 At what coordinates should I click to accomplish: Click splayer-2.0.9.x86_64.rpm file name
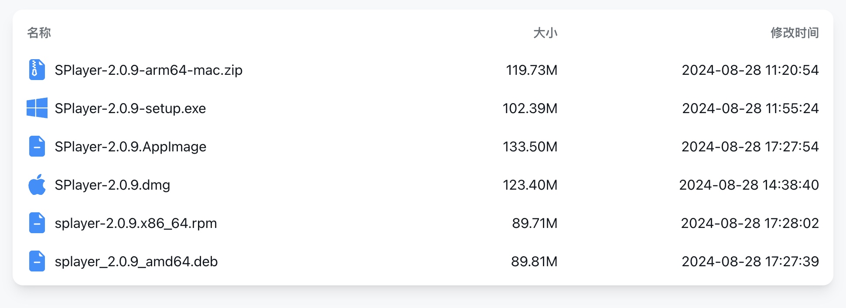pos(136,223)
